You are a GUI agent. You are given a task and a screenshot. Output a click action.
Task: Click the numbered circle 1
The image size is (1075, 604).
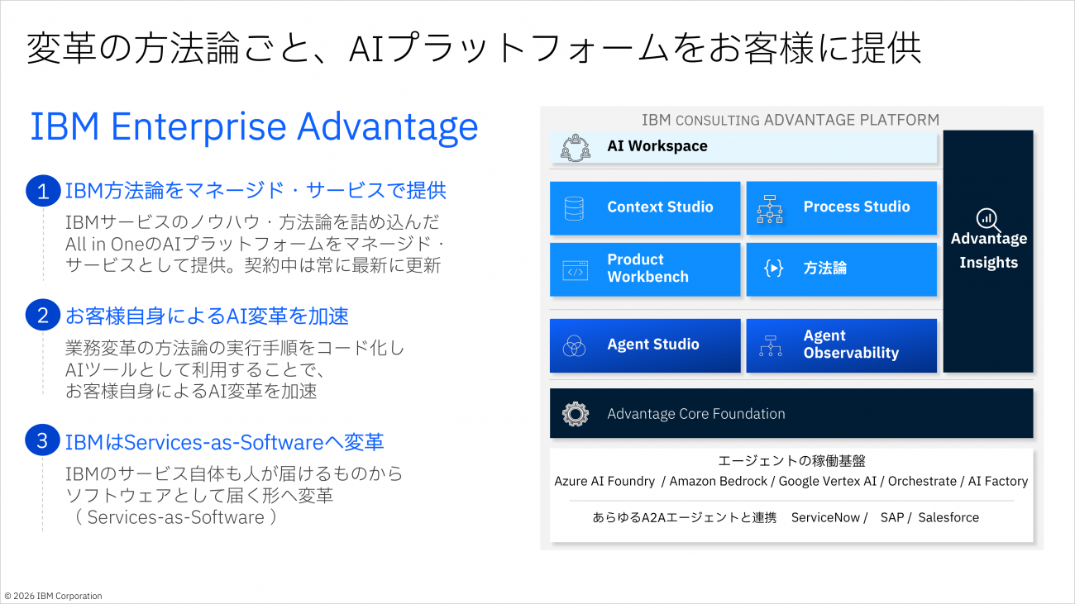(43, 191)
